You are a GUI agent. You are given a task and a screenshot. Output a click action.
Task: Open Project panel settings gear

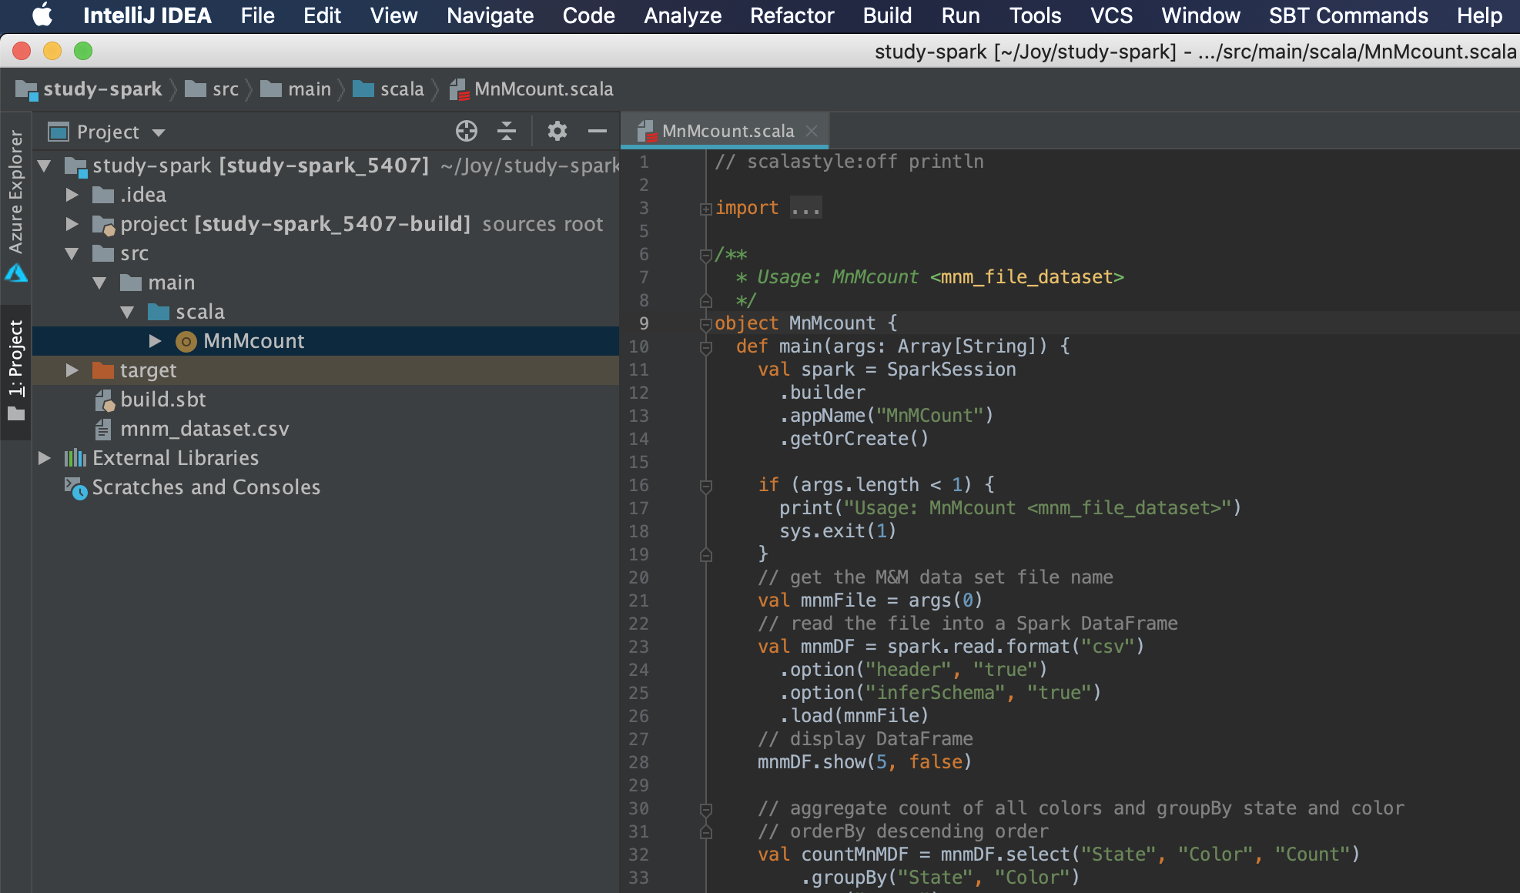[557, 132]
